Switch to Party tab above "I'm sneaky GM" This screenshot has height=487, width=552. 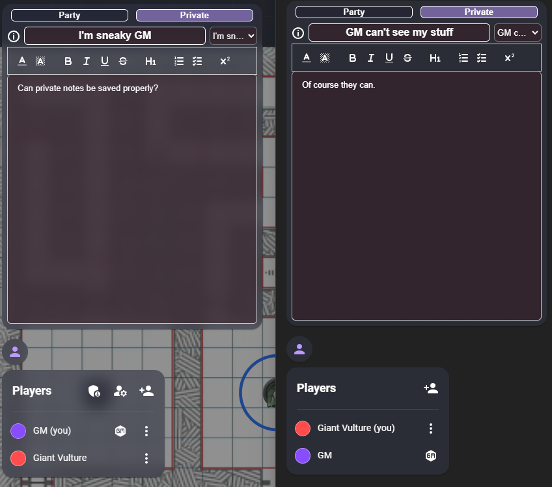click(70, 15)
